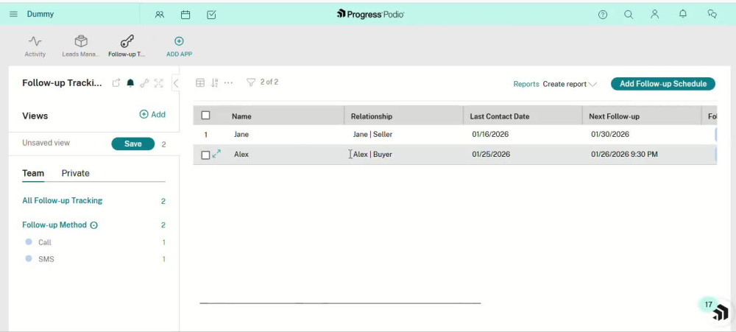Screen dimensions: 736x332
Task: Click the Jane | Seller relationship cell
Action: (x=372, y=134)
